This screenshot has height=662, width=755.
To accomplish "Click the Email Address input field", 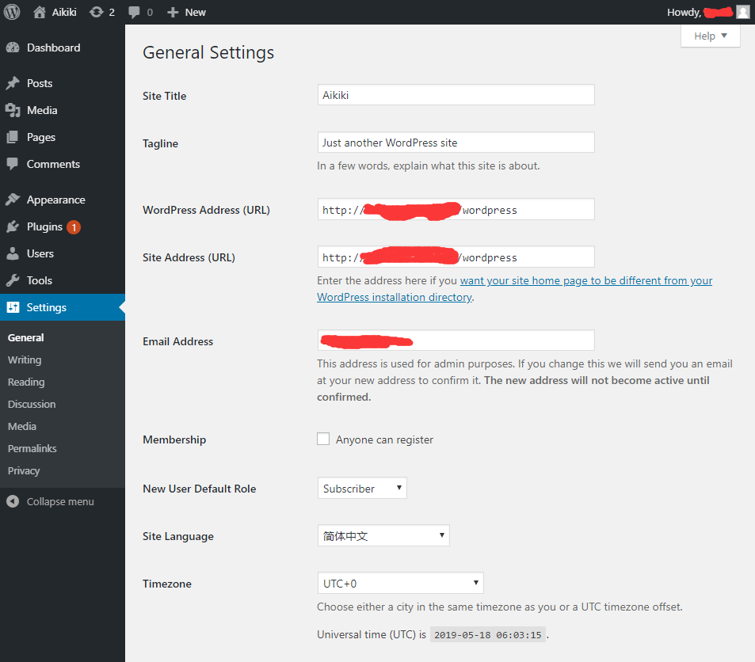I will 456,341.
